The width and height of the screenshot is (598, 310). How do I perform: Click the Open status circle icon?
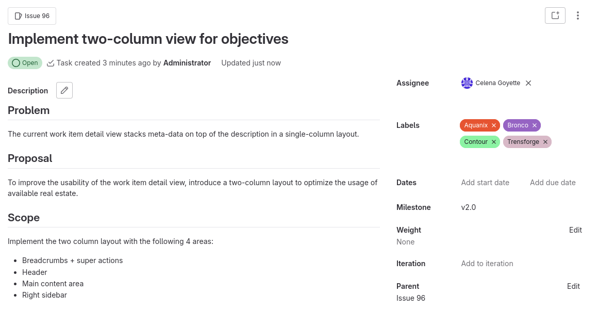(15, 62)
